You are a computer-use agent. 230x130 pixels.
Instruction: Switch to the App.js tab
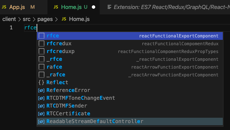(x=17, y=7)
